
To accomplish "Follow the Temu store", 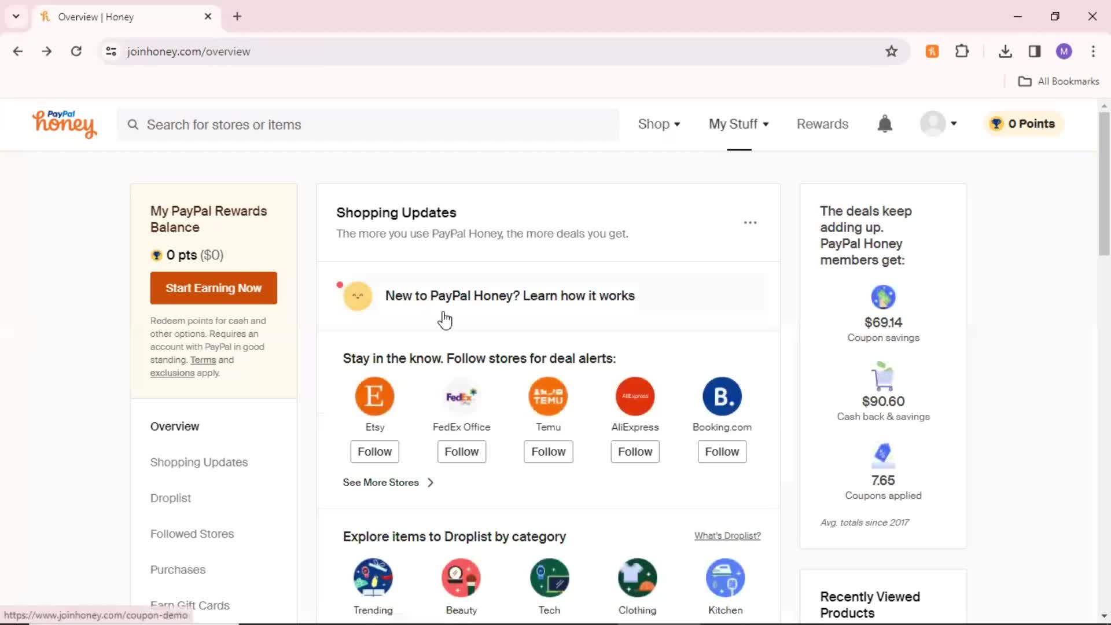I will click(548, 452).
